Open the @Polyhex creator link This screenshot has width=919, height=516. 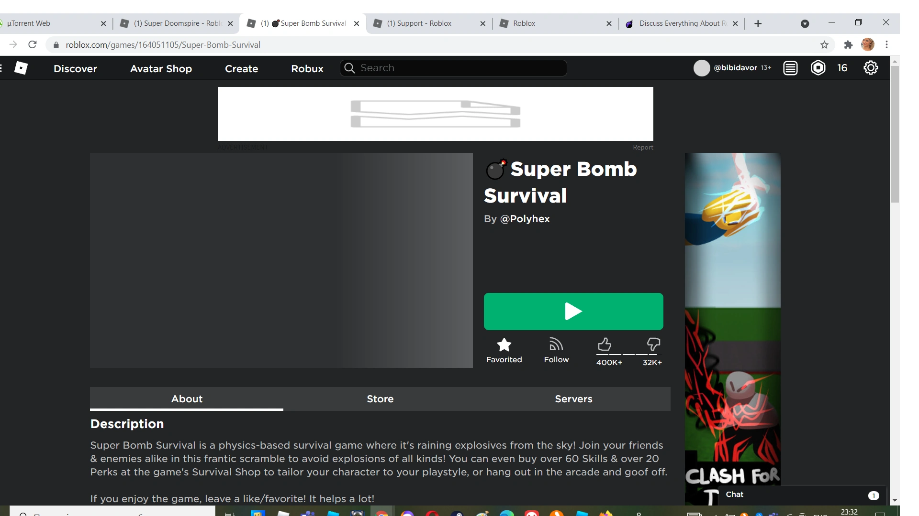(525, 219)
